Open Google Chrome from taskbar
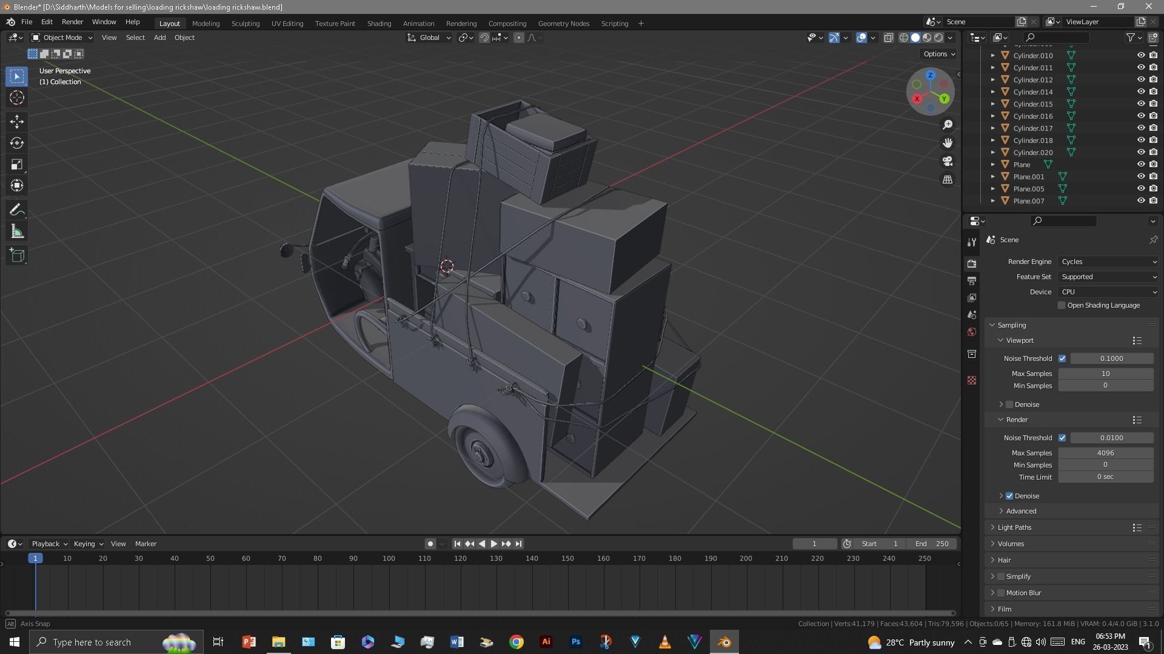This screenshot has width=1164, height=654. tap(517, 642)
